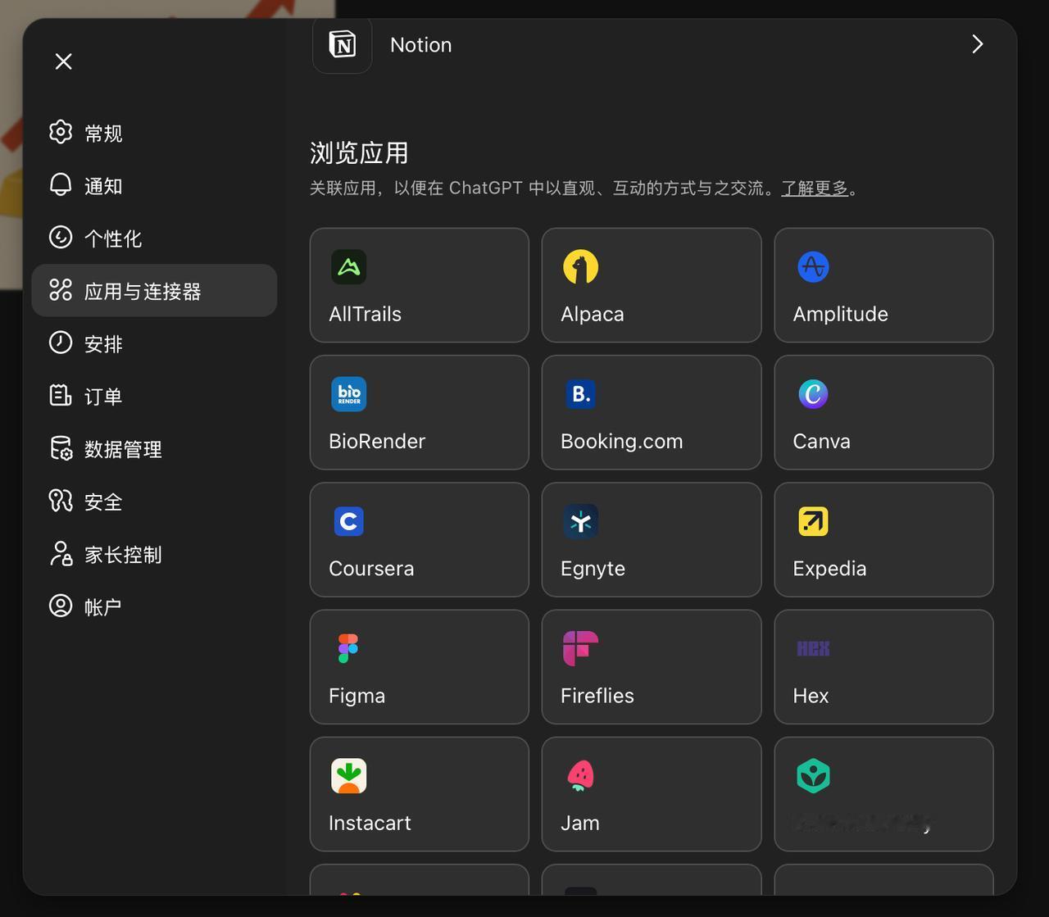Select the Alpaca yellow llama icon

tap(580, 267)
